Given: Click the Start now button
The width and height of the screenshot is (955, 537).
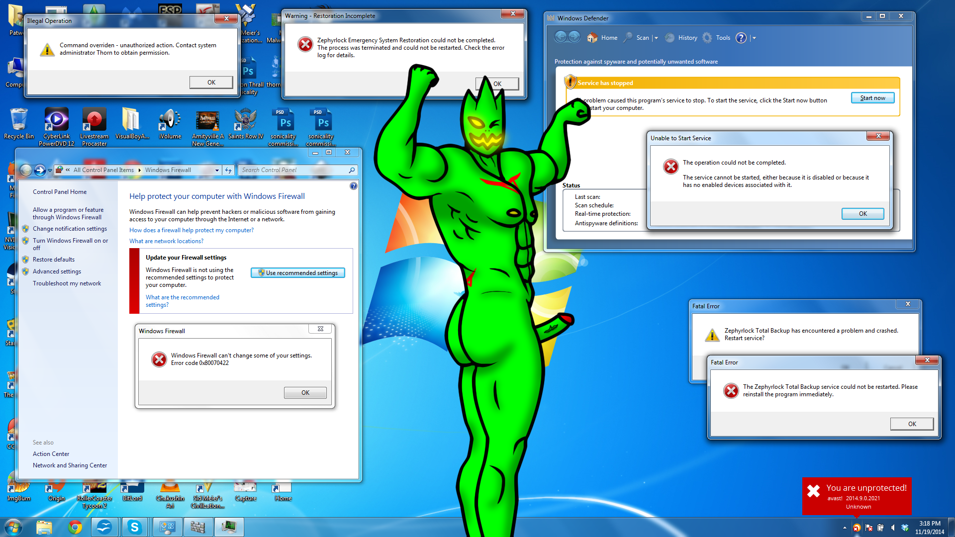Looking at the screenshot, I should point(872,98).
